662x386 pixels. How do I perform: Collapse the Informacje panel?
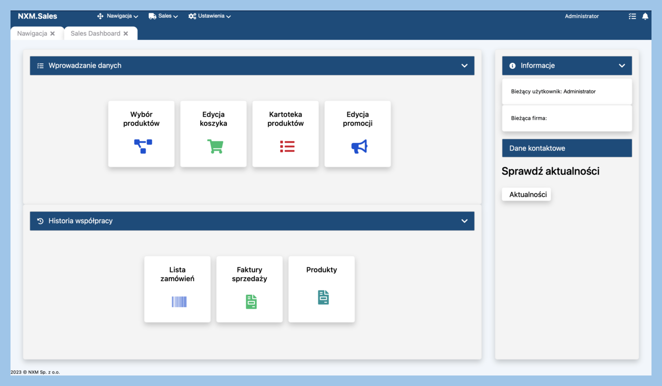click(622, 66)
